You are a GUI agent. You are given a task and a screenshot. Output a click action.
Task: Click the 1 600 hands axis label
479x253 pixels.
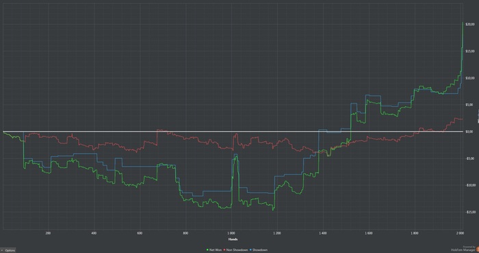coord(369,233)
